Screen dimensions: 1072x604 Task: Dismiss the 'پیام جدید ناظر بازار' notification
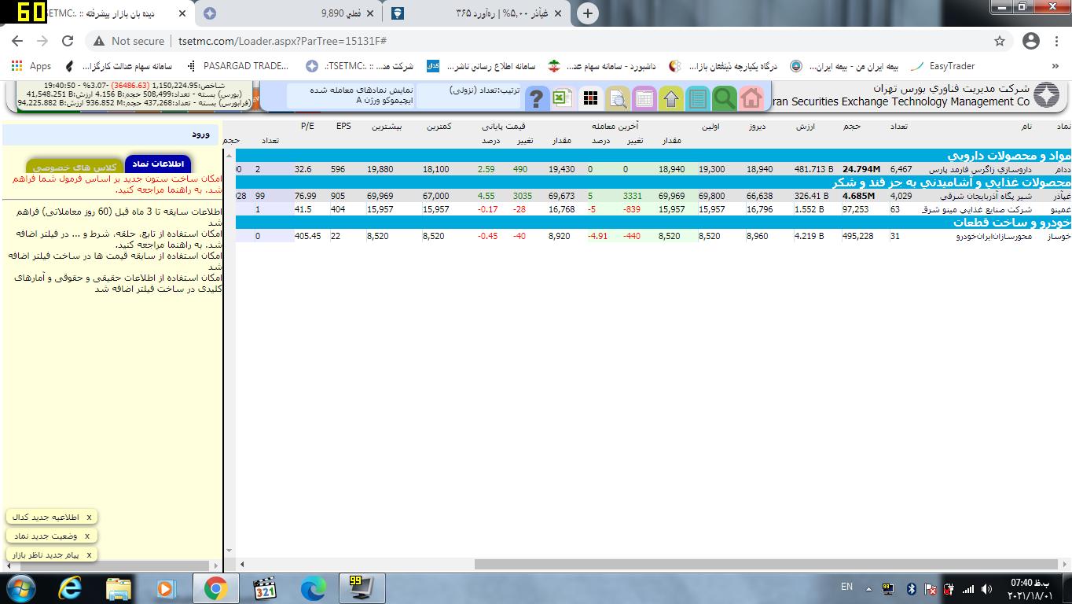click(89, 555)
